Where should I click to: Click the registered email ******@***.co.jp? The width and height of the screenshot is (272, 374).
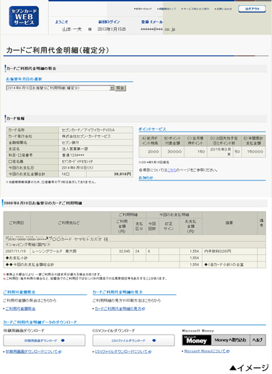[158, 29]
